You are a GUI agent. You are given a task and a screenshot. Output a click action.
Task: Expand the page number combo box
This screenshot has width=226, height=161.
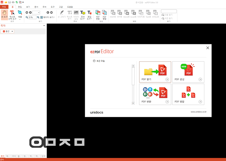[x=39, y=13]
